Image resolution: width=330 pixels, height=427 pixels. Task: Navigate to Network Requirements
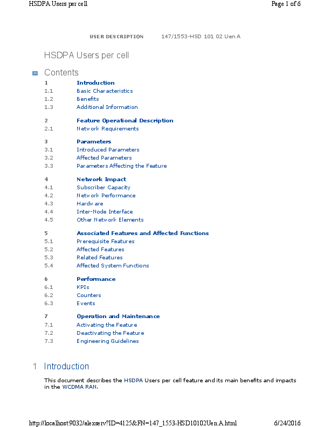click(107, 129)
